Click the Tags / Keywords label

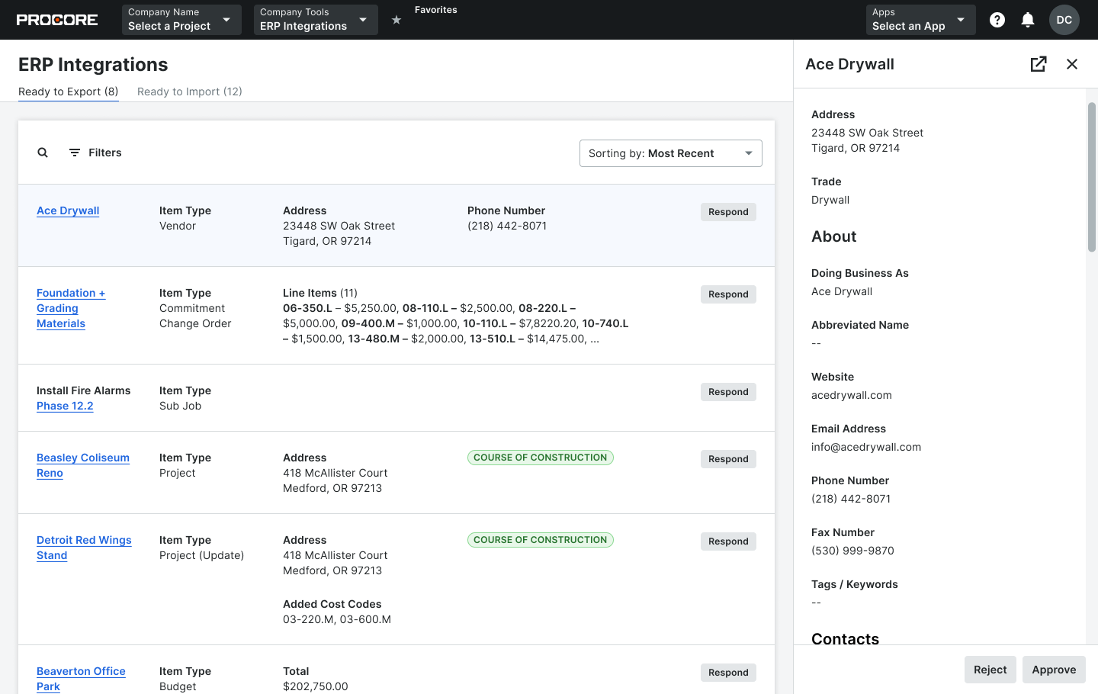855,584
